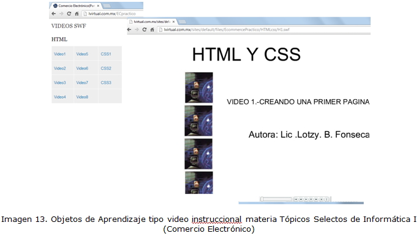This screenshot has width=419, height=236.
Task: Open a new tab in the H1.swf window
Action: coord(183,21)
